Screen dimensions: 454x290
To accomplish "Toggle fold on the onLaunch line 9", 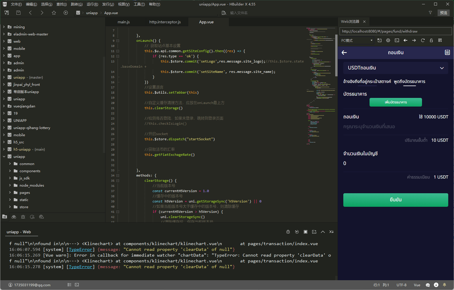I will point(118,41).
